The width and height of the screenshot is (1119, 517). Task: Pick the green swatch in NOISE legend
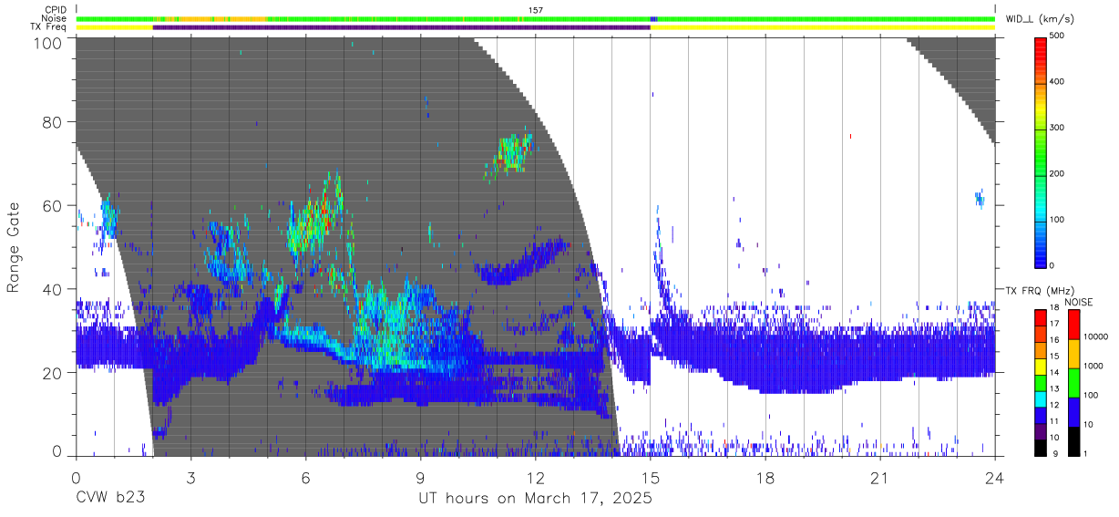coord(1073,382)
